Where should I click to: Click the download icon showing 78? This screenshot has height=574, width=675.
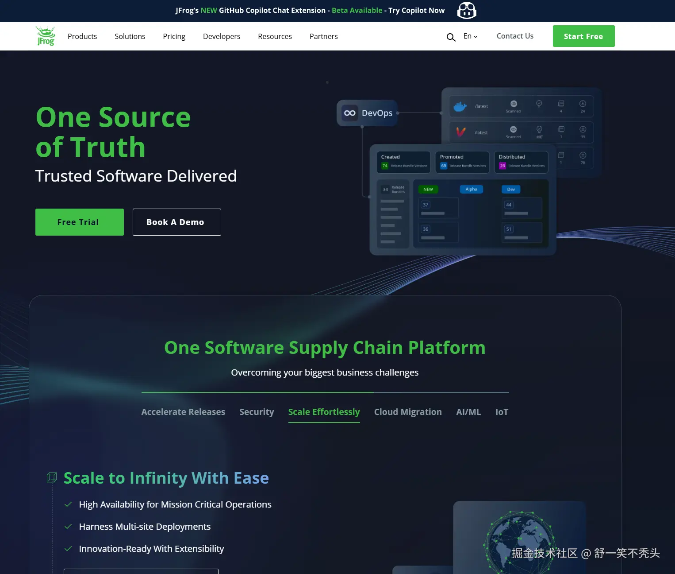(583, 155)
